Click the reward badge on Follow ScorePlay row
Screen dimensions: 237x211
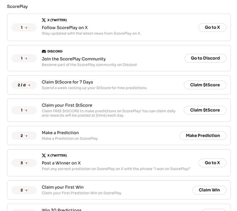[x=24, y=27]
